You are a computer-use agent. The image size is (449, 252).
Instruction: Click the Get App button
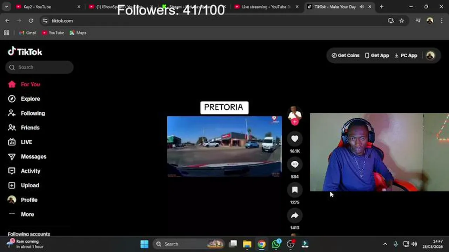click(377, 55)
